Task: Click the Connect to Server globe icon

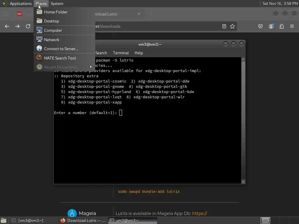Action: (x=39, y=48)
